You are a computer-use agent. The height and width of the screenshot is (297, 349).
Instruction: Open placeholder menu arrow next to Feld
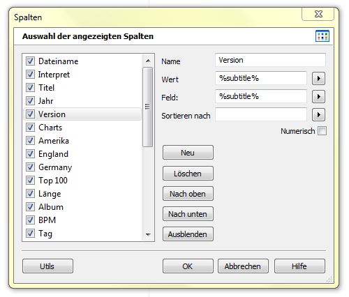(318, 96)
